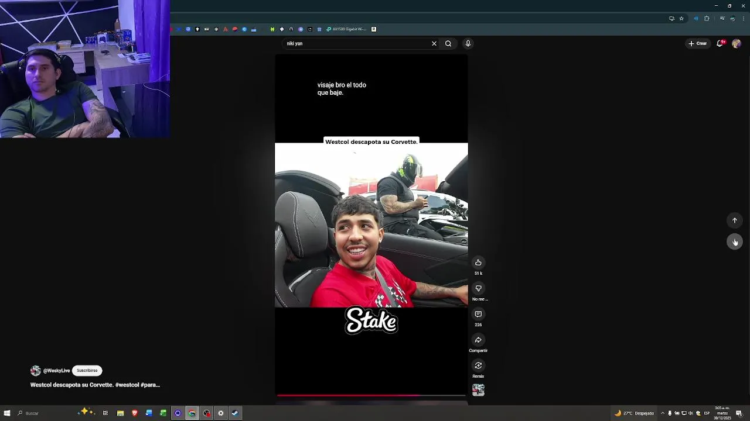
Task: Open the Windows Start menu
Action: tap(7, 413)
